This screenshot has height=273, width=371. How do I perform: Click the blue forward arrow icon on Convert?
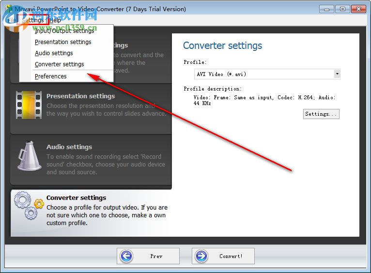[201, 256]
